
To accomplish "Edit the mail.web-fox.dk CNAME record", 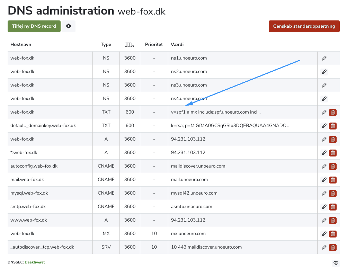I will click(x=324, y=180).
